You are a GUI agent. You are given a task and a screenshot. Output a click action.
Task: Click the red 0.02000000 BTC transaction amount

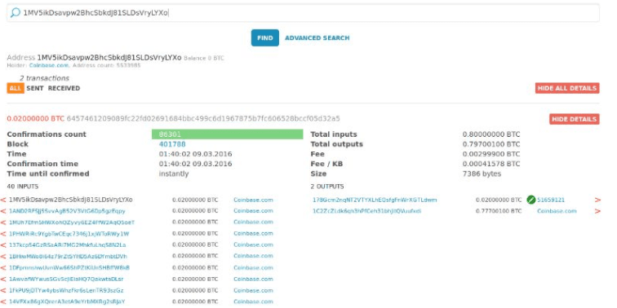35,118
